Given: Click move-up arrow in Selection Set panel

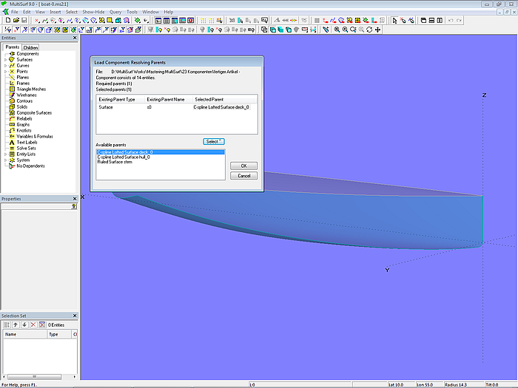Looking at the screenshot, I should [x=16, y=324].
